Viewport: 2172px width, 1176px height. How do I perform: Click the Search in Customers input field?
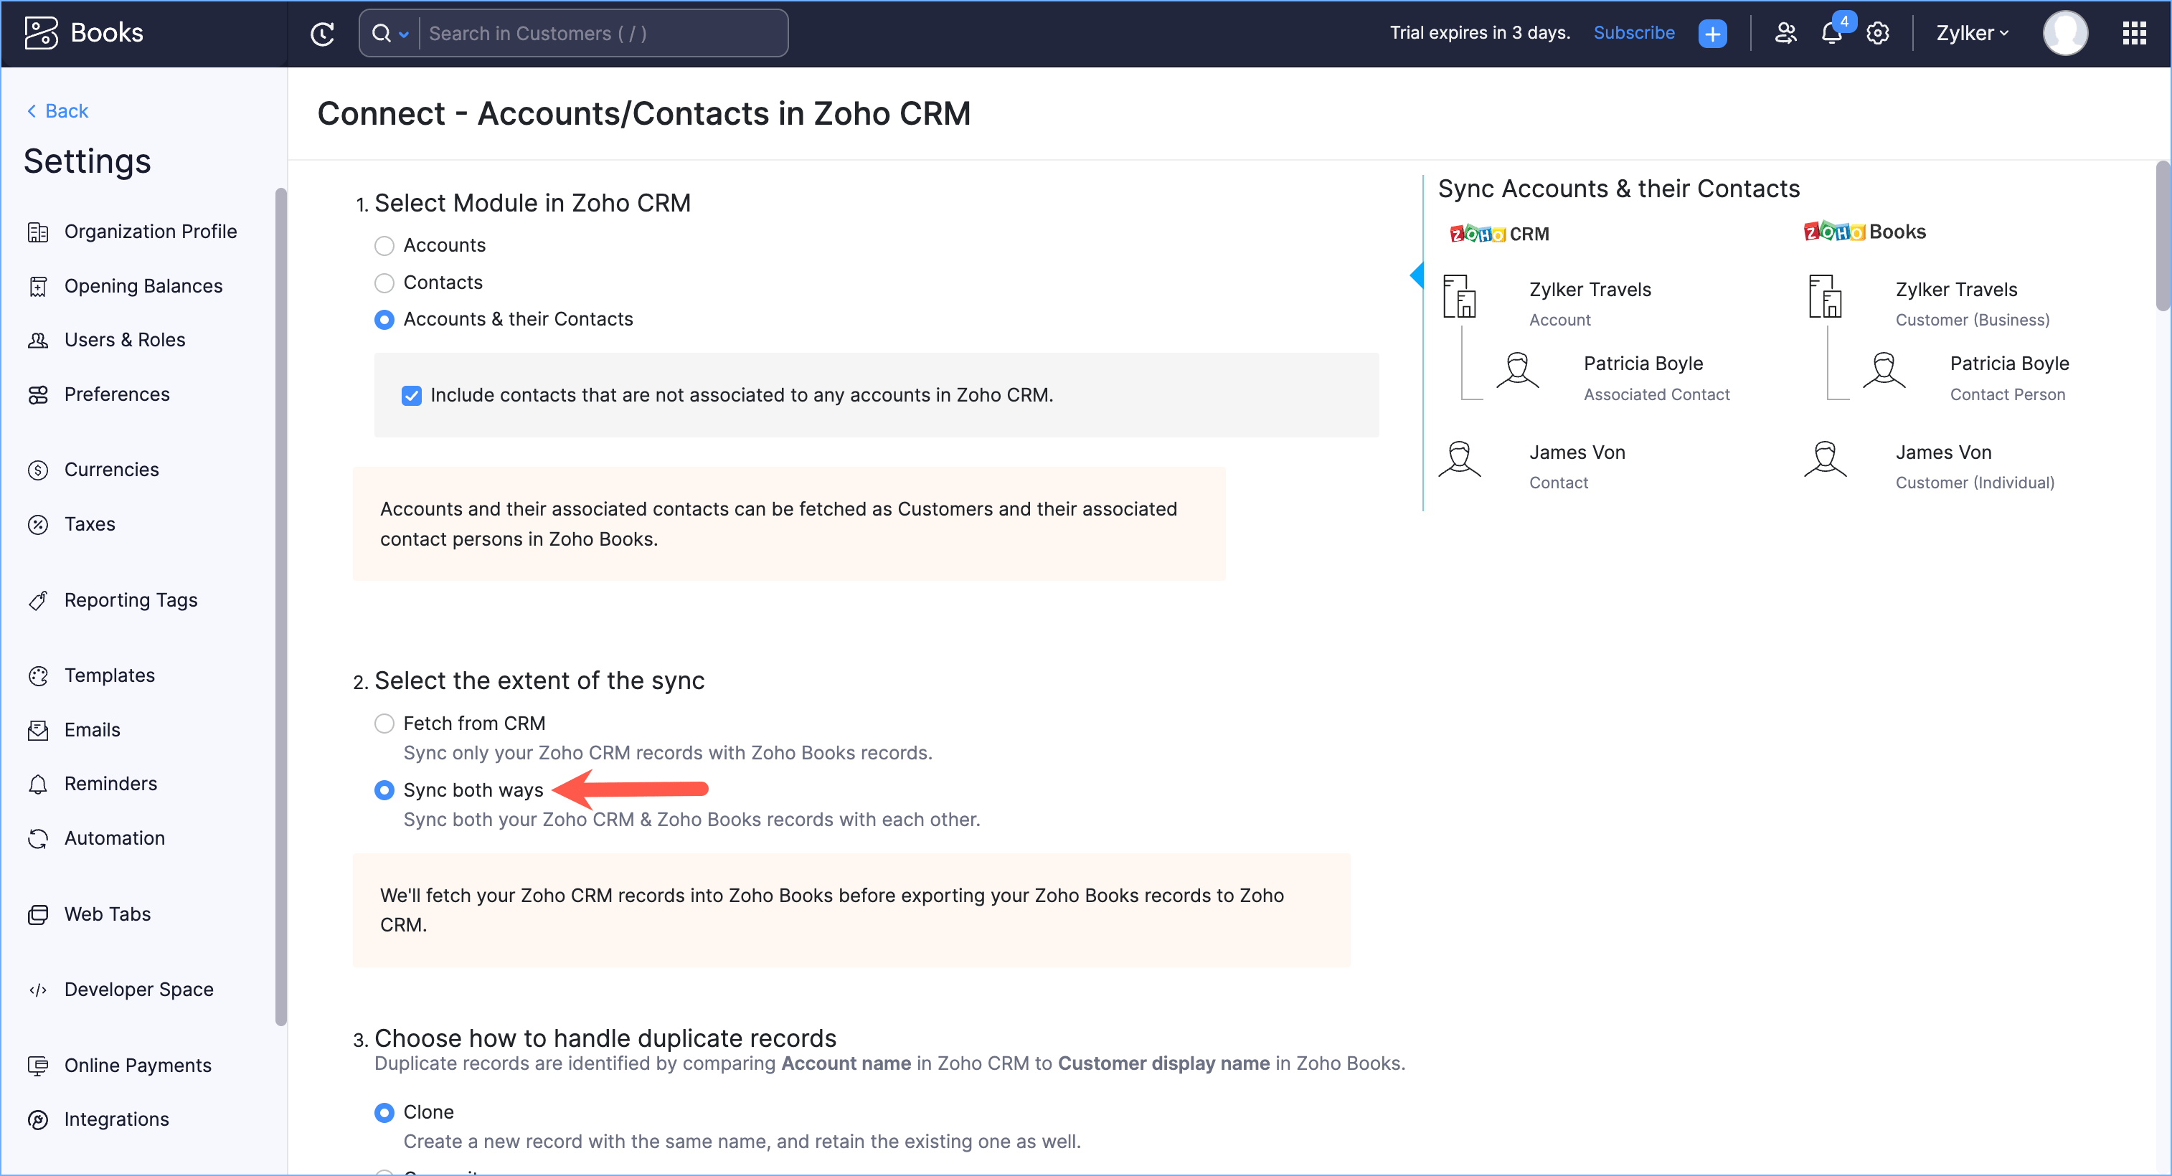tap(602, 34)
